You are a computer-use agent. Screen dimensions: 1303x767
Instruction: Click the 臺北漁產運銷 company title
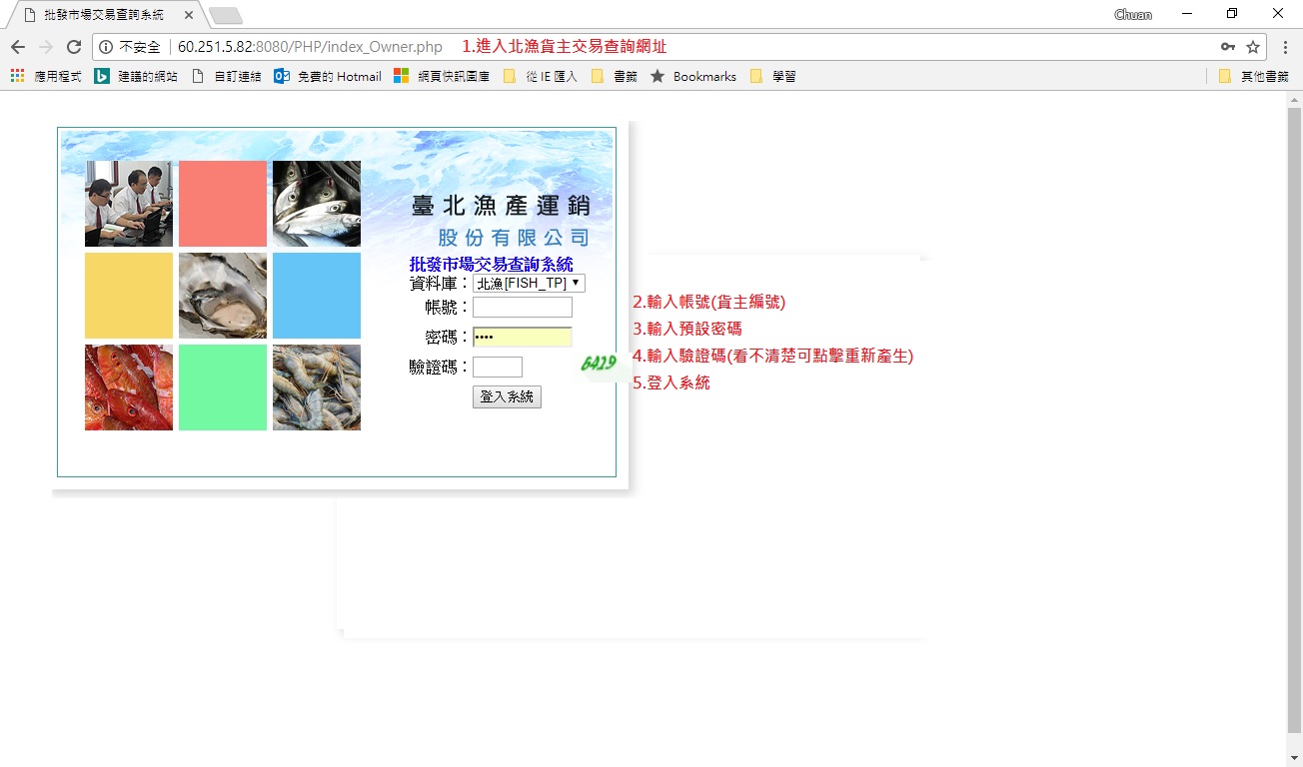point(501,206)
